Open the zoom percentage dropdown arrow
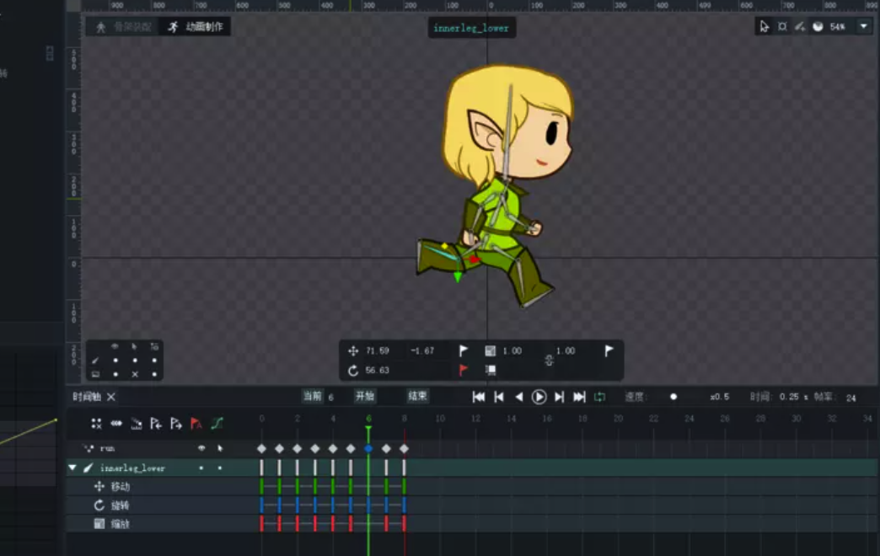Viewport: 880px width, 556px height. 863,27
